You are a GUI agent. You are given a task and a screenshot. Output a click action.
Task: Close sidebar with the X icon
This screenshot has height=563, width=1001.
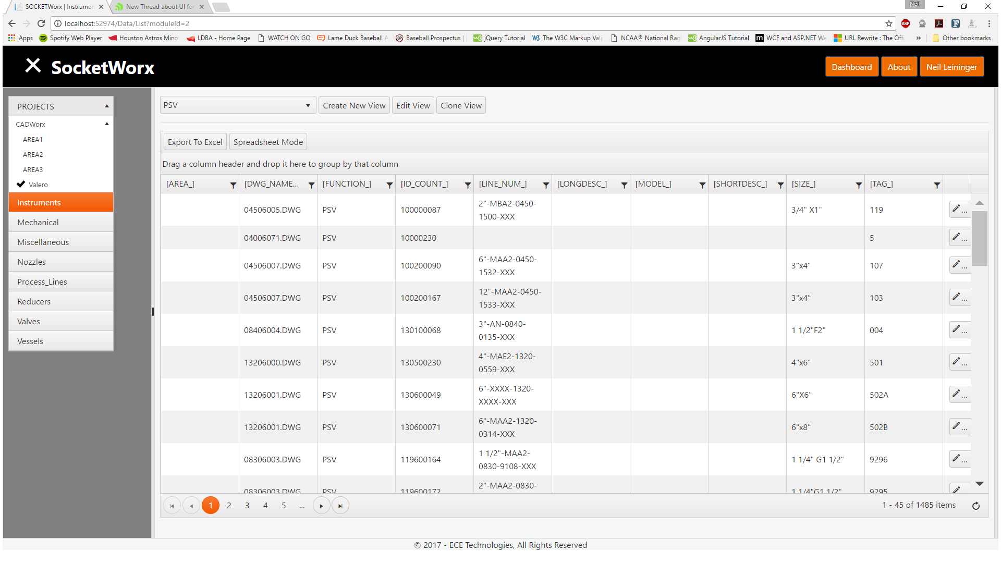tap(33, 66)
